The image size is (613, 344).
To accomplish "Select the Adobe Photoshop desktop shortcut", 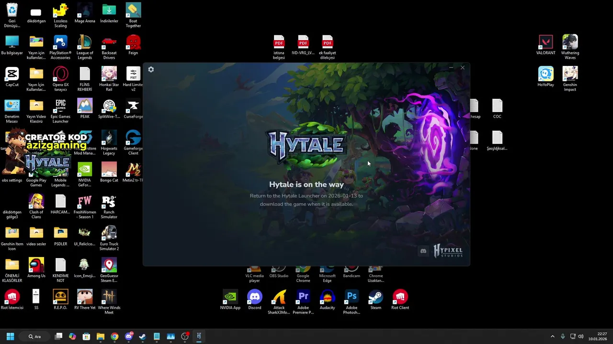I will click(x=351, y=302).
